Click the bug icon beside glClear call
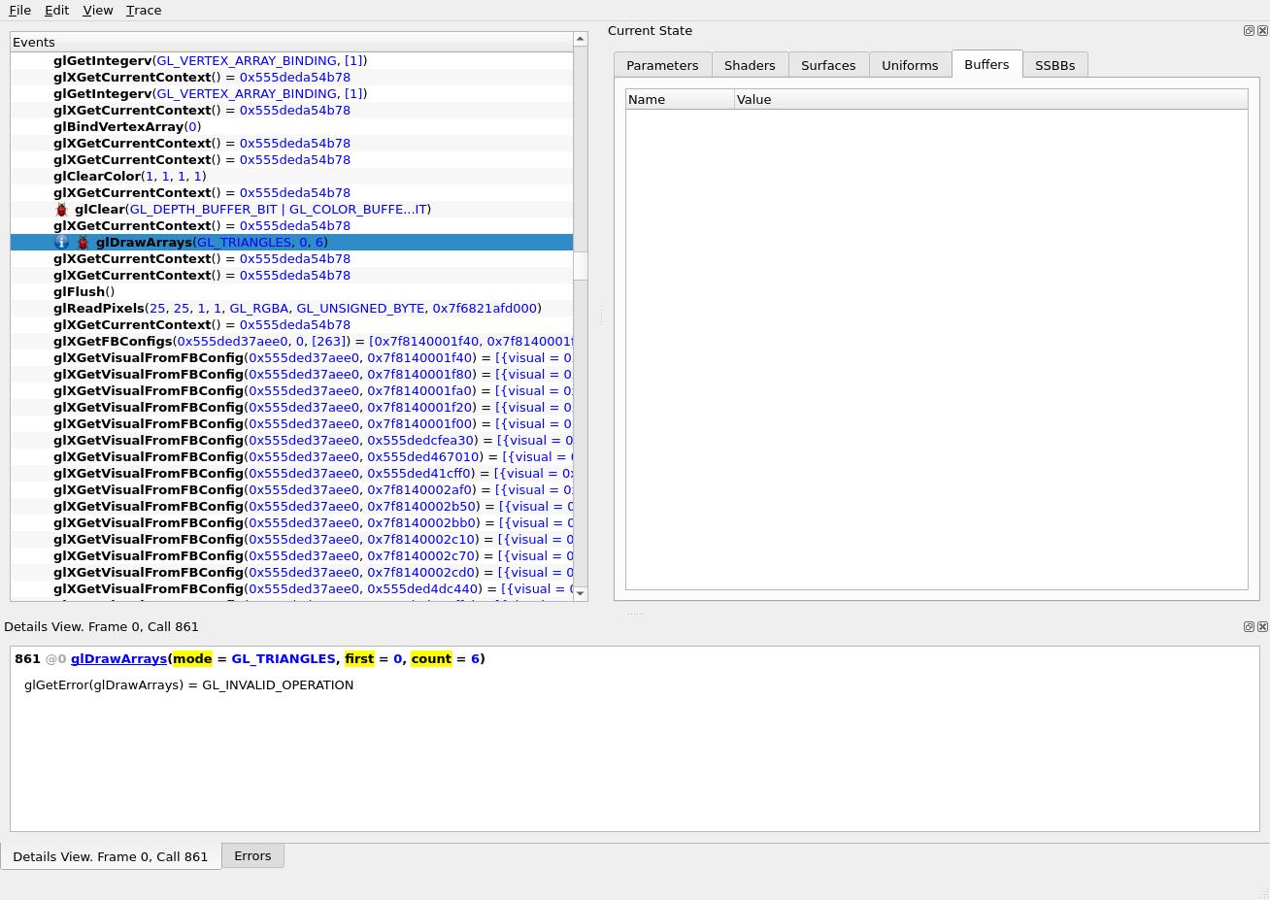The height and width of the screenshot is (900, 1270). (62, 210)
